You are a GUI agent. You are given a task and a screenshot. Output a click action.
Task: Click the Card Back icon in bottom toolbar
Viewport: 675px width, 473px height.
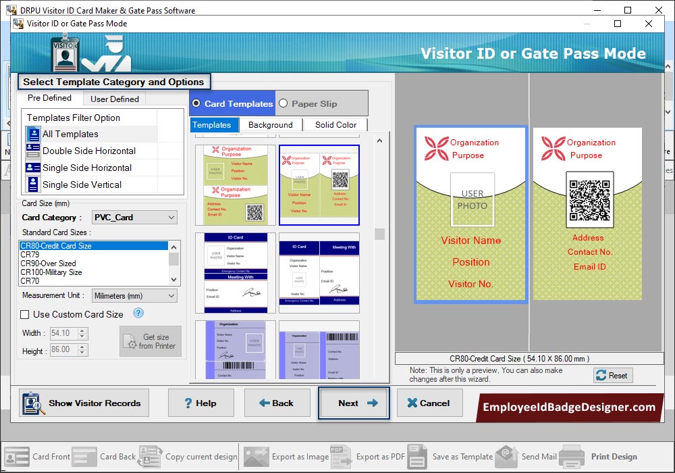(x=84, y=457)
